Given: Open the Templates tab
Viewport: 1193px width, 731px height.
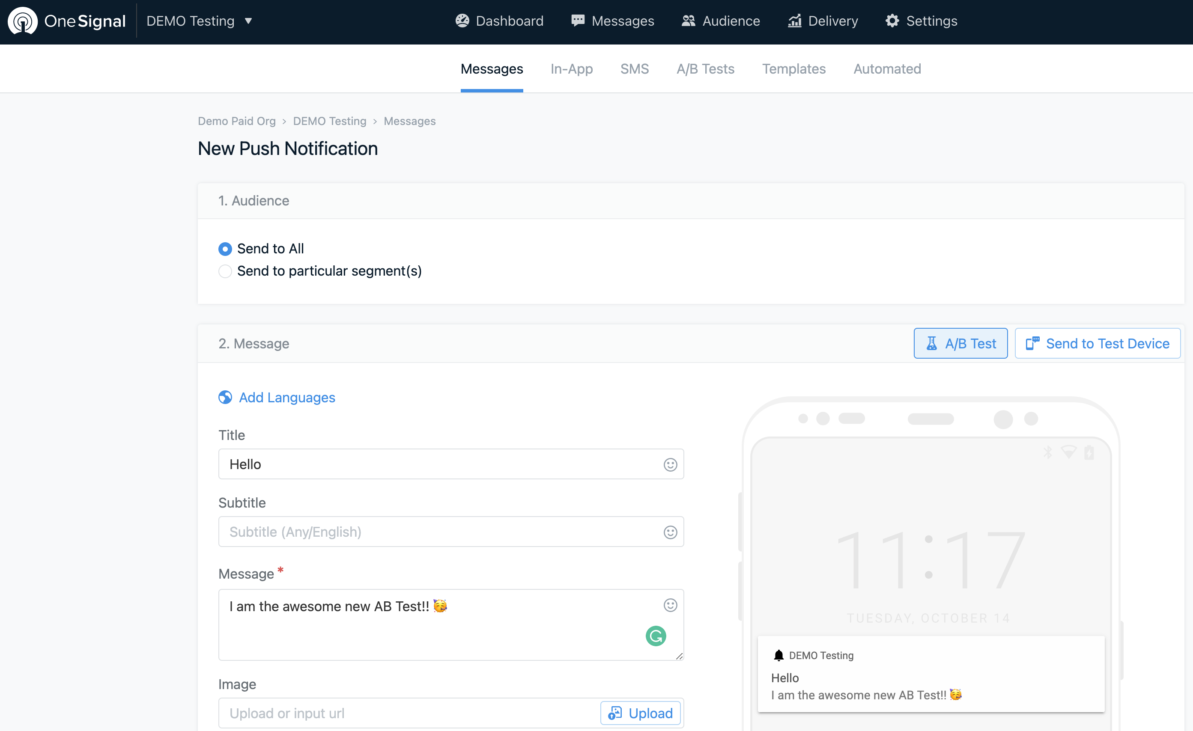Looking at the screenshot, I should 793,69.
